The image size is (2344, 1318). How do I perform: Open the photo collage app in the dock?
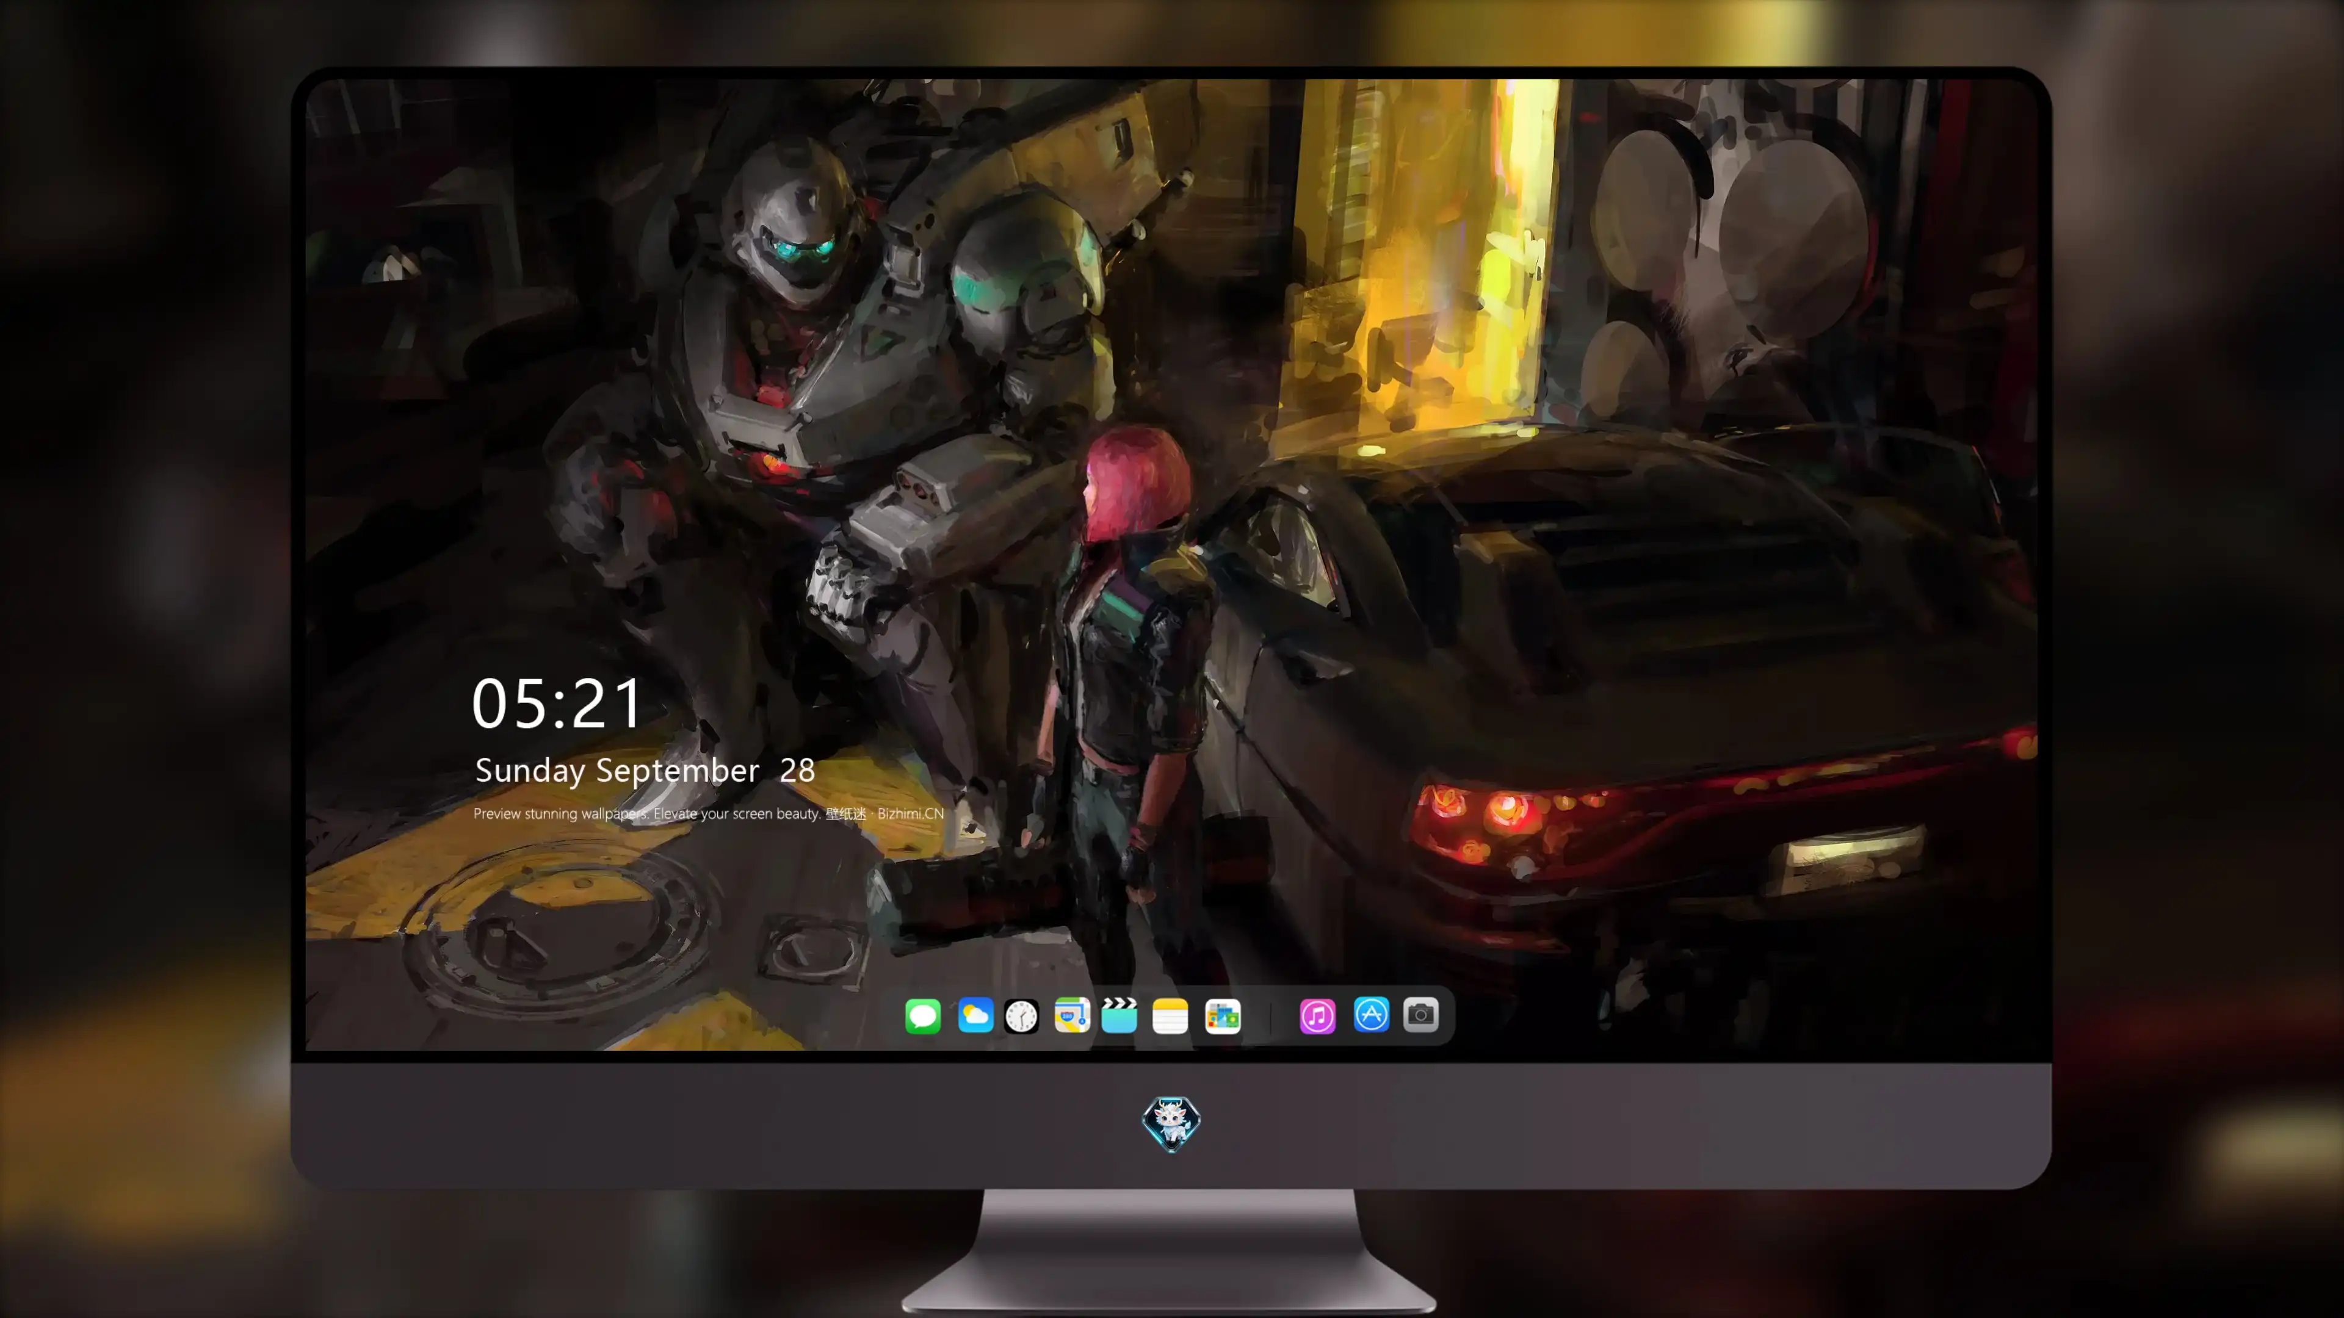[1223, 1016]
